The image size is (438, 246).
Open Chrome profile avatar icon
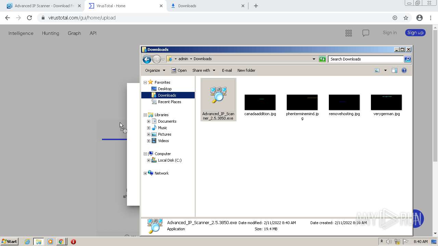(420, 18)
